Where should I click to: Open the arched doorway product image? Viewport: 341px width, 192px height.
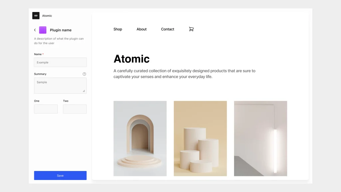(140, 138)
